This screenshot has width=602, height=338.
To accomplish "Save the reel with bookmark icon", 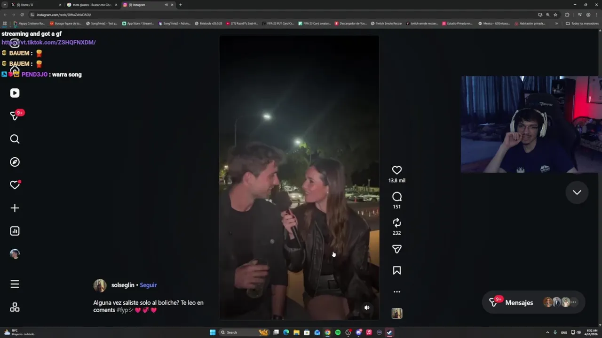I will tap(397, 270).
